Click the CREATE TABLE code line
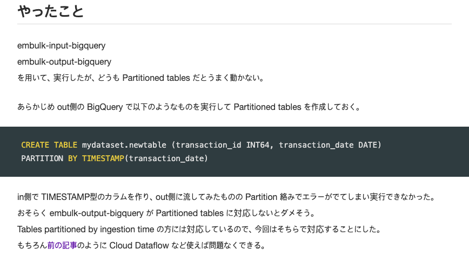The width and height of the screenshot is (469, 256). pyautogui.click(x=201, y=145)
